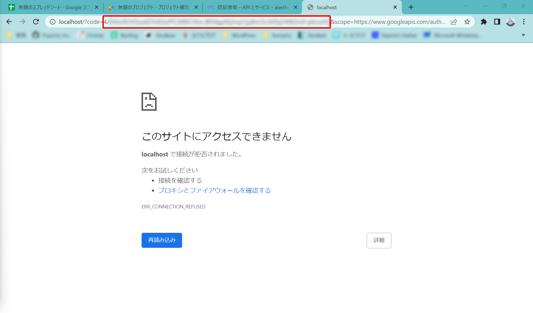Click the share icon in address bar
Image resolution: width=533 pixels, height=313 pixels.
[454, 22]
